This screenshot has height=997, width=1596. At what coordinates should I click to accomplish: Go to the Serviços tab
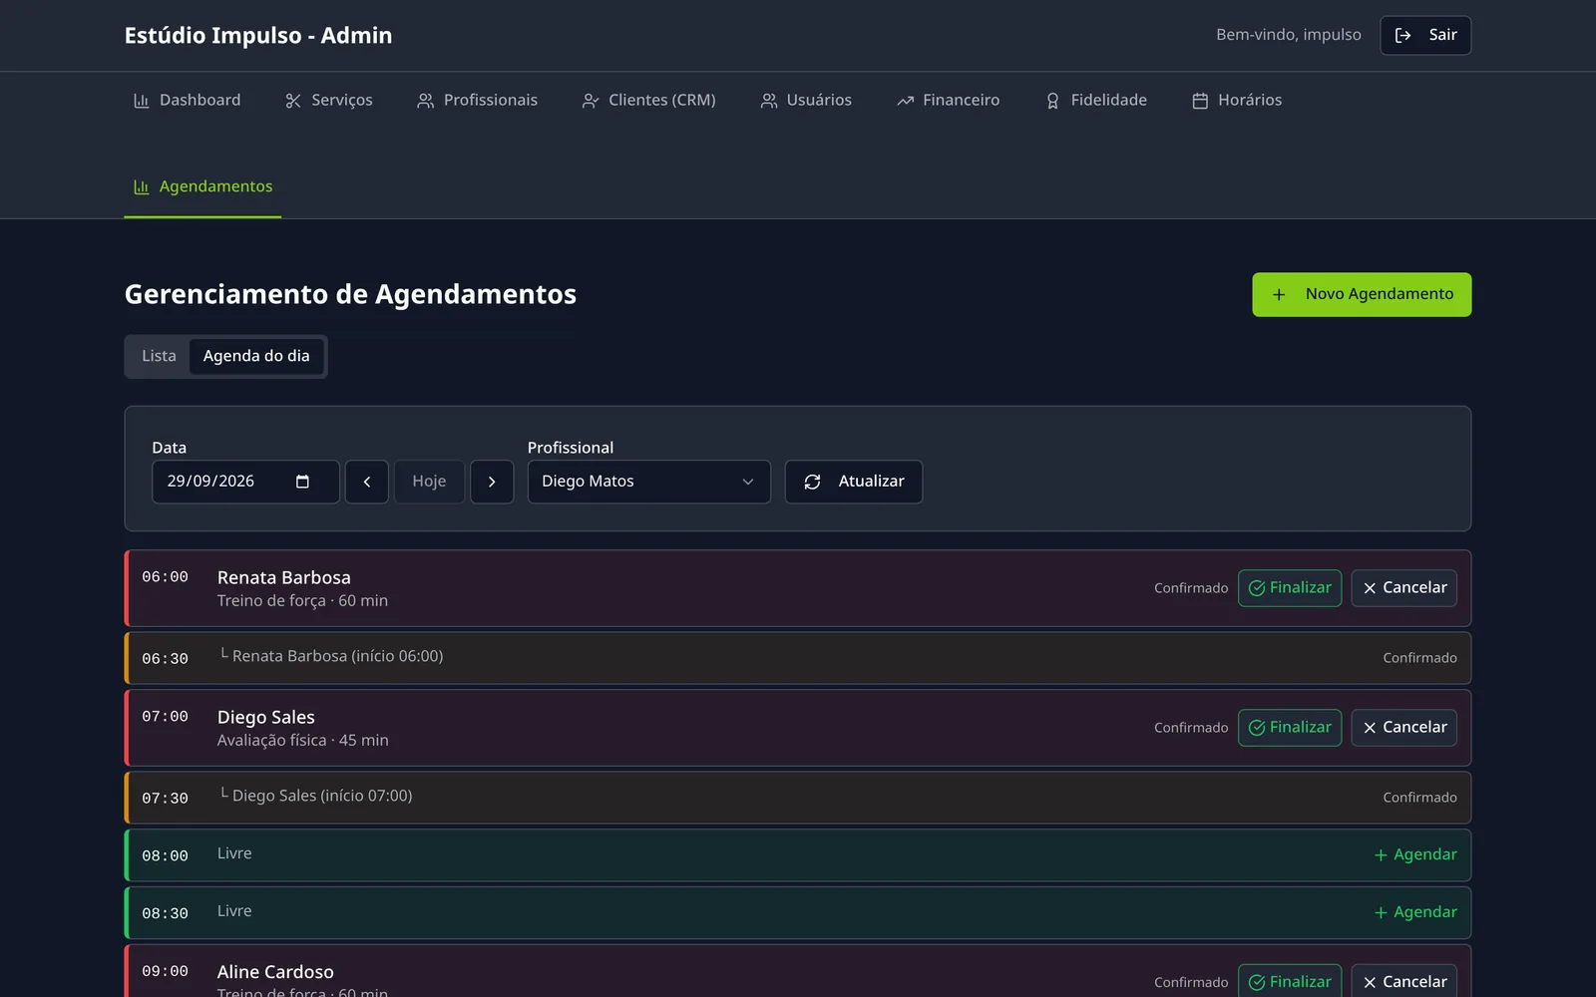point(328,101)
